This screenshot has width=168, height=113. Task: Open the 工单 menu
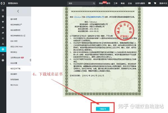pos(115,3)
